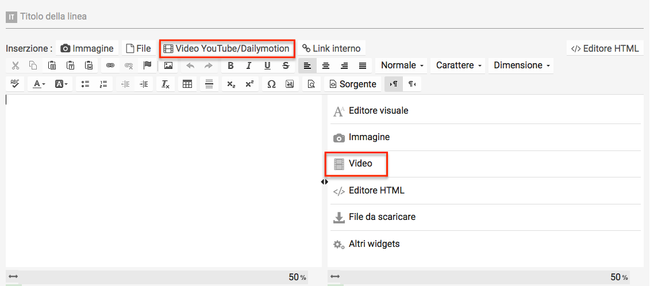The image size is (650, 286).
Task: Insert a horizontal line
Action: pyautogui.click(x=209, y=84)
